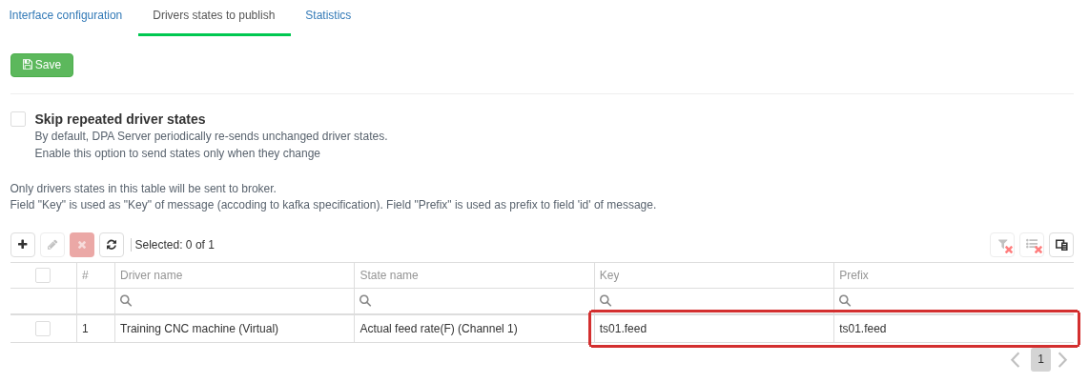Click Actual feed rate(F) (Channel 1) cell
1089x383 pixels.
(474, 329)
